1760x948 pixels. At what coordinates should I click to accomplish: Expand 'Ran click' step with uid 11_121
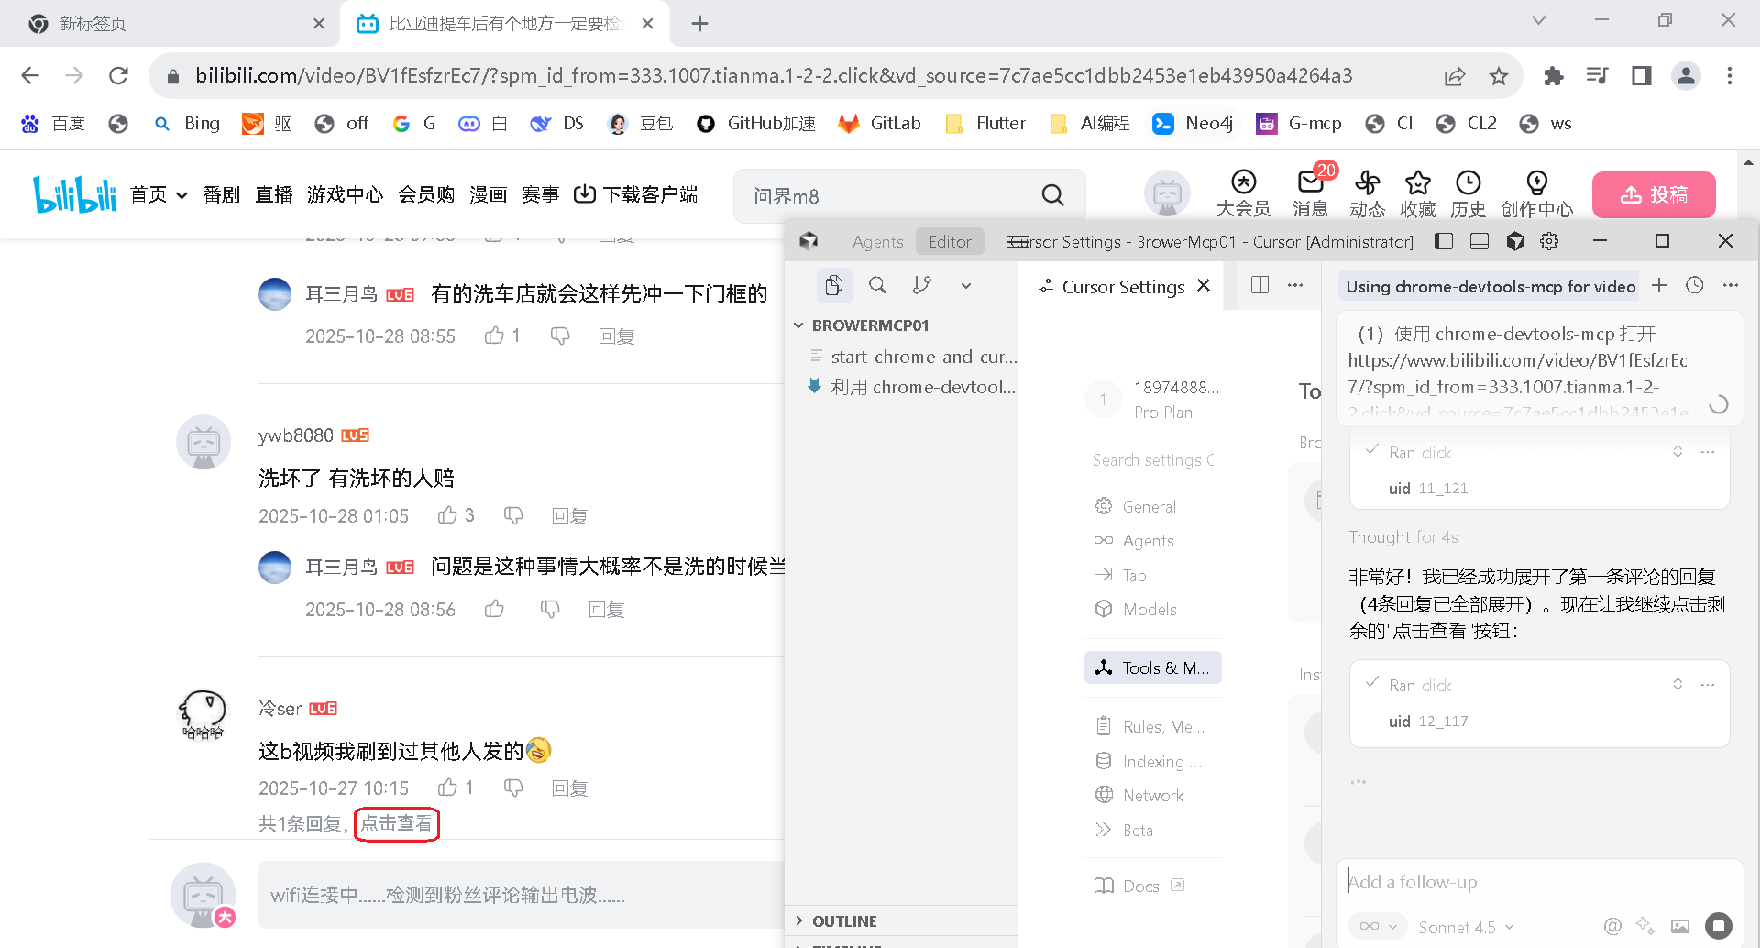point(1677,452)
